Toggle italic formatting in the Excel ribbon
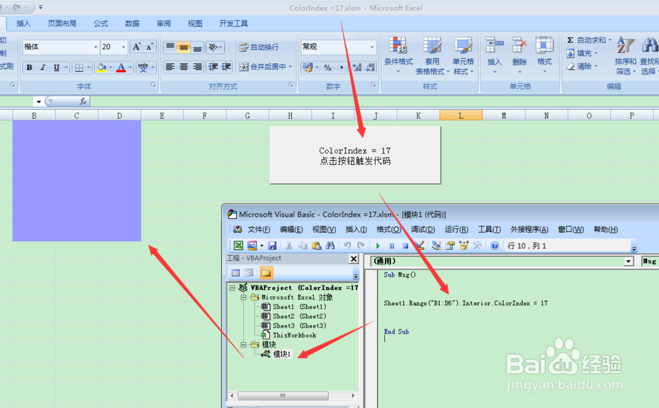Image resolution: width=659 pixels, height=408 pixels. 43,67
